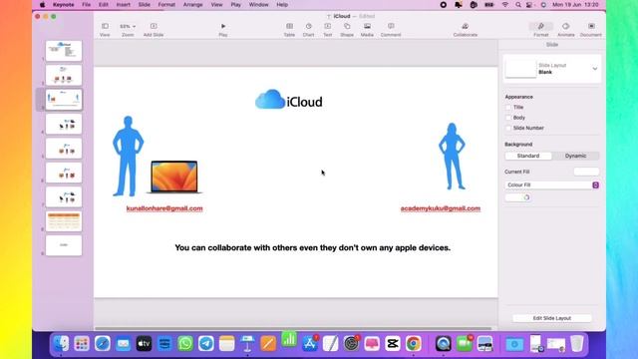The image size is (638, 359).
Task: Click the Current Fill preview swatch
Action: click(586, 172)
